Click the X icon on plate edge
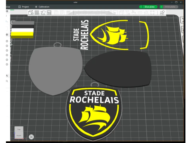 182,20
